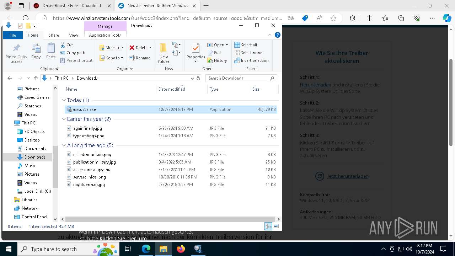The width and height of the screenshot is (455, 256).
Task: Go up one folder level arrow
Action: [x=36, y=78]
